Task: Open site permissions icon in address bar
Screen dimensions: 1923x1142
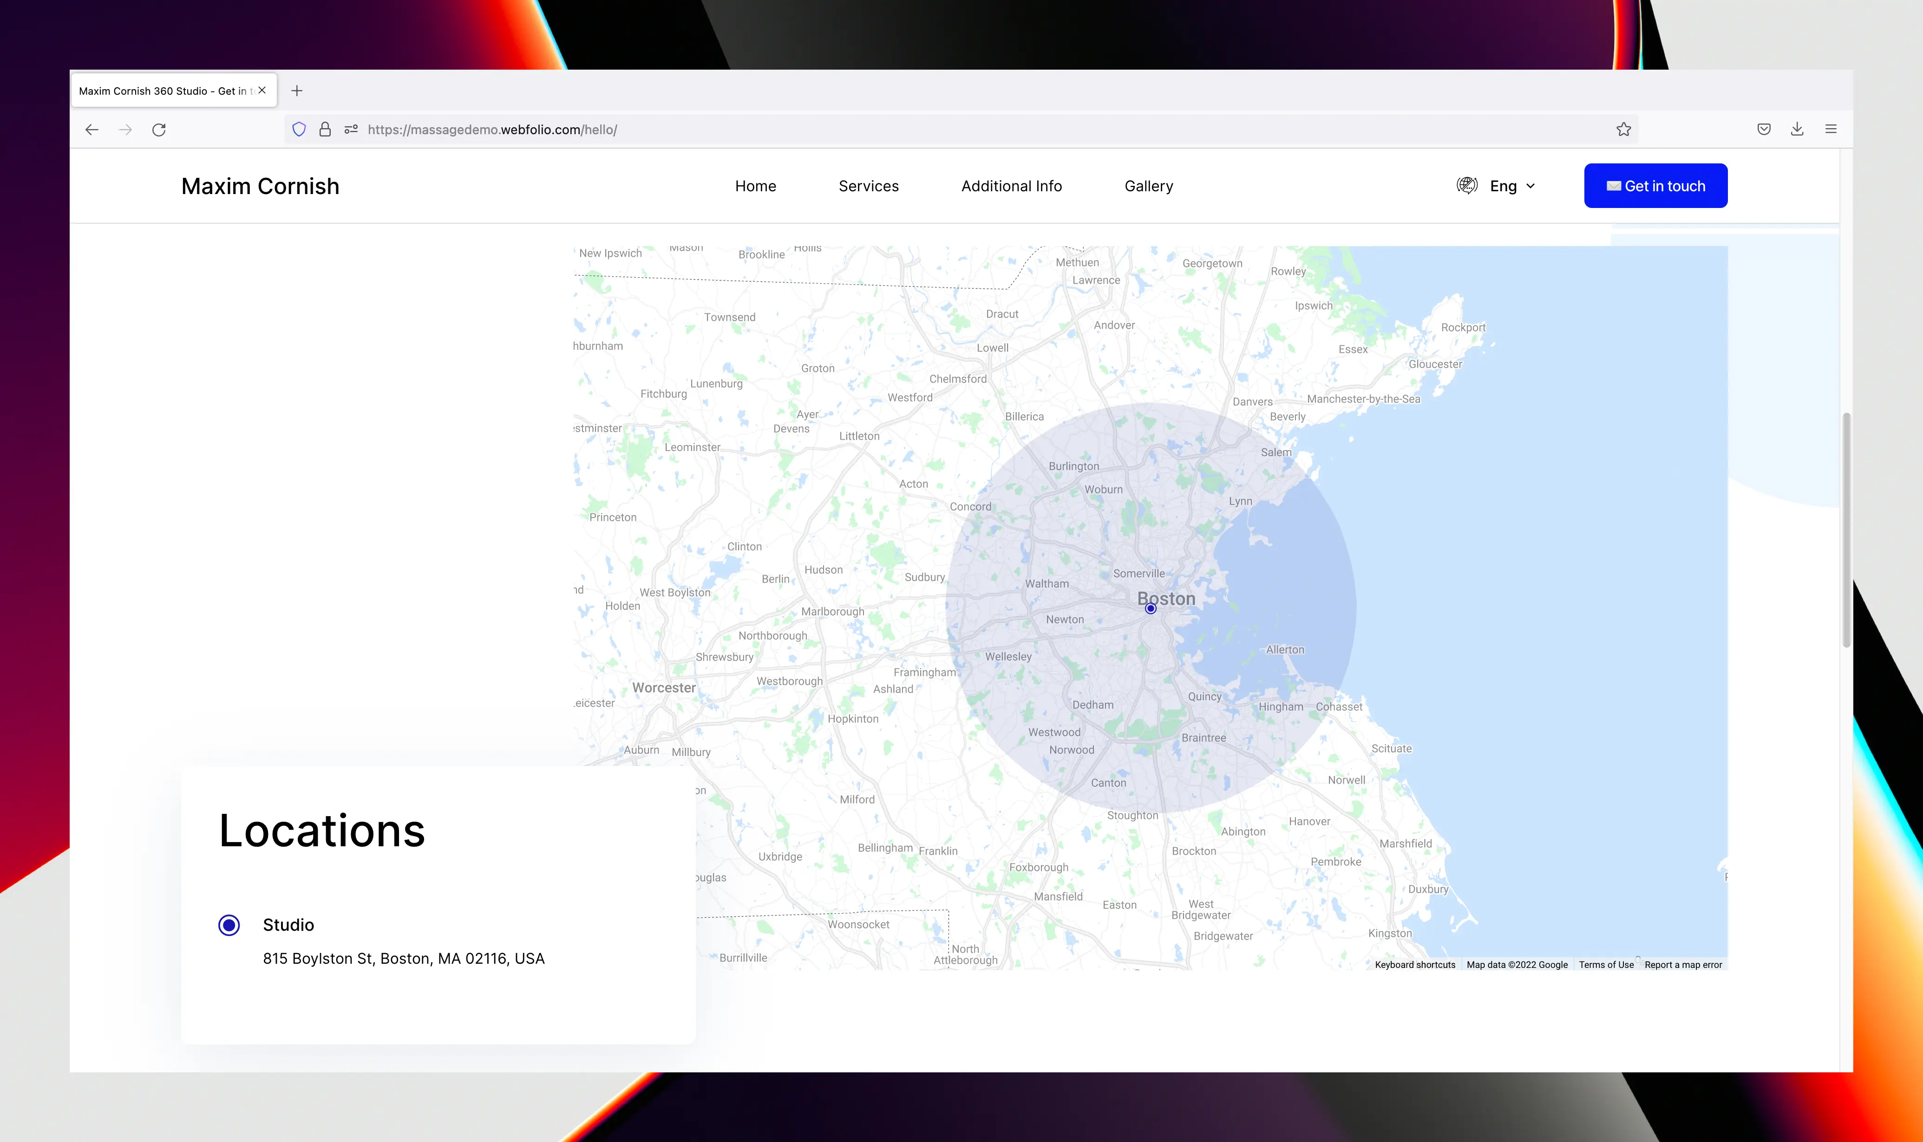Action: point(351,130)
